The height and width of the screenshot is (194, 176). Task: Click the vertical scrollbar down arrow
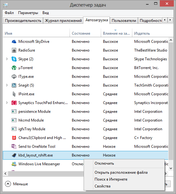171,168
